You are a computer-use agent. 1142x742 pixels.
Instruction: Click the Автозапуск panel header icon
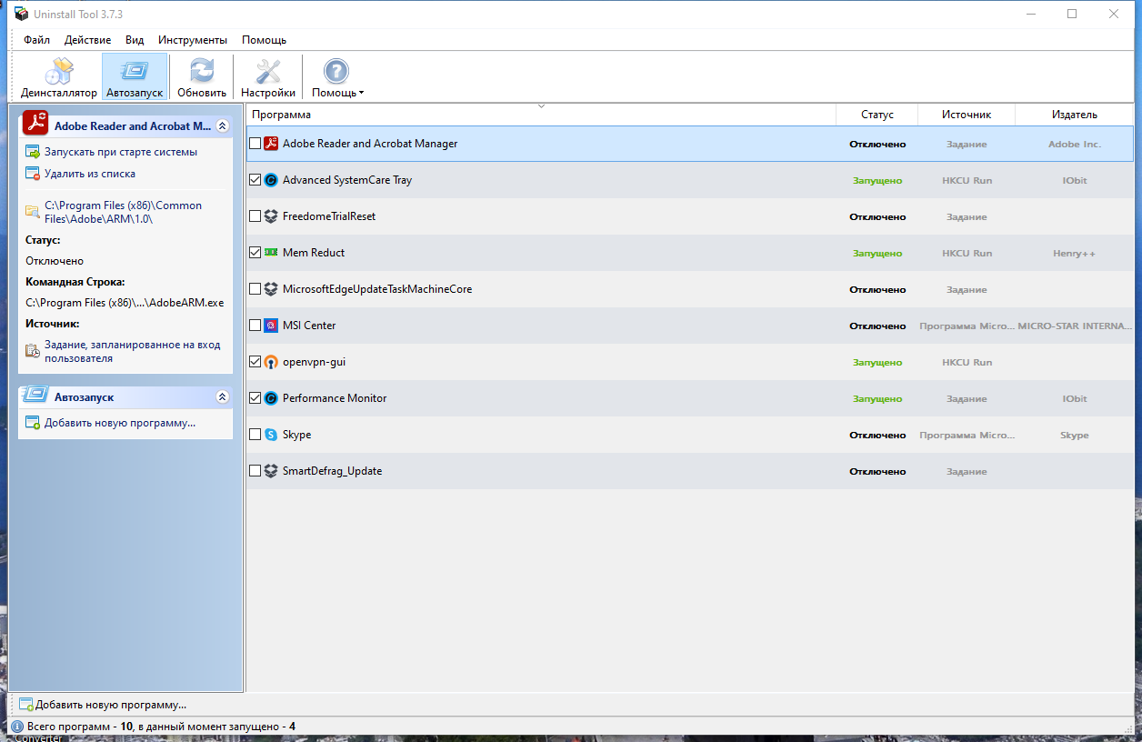35,396
